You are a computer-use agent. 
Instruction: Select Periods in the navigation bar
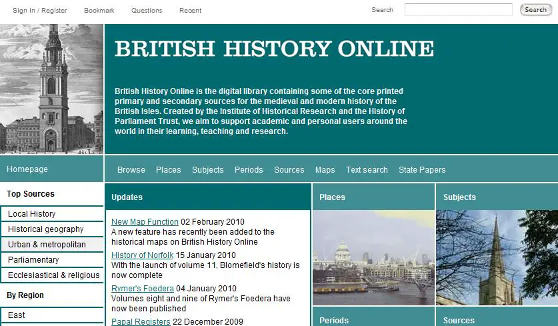click(249, 170)
